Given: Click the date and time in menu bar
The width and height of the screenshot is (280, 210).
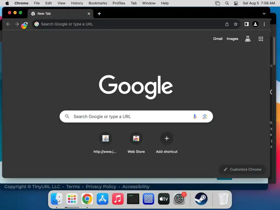Looking at the screenshot, I should [259, 3].
